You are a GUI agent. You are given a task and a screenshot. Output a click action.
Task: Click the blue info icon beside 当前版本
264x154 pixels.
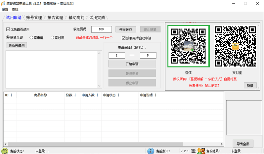(x=151, y=151)
